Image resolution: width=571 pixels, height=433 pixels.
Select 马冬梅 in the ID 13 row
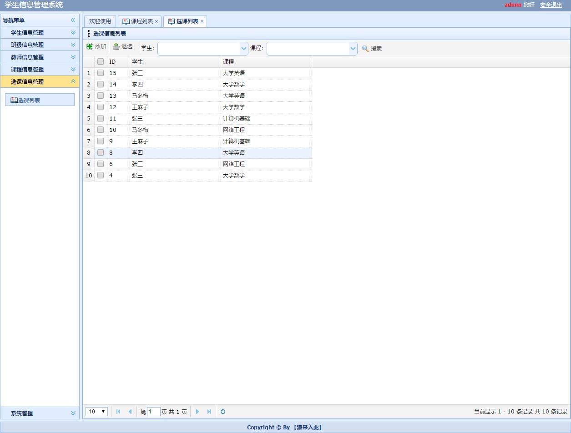click(140, 96)
